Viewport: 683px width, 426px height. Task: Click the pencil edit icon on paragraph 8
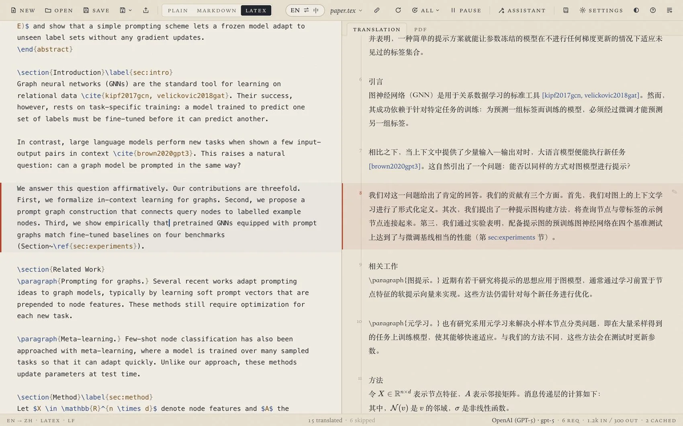click(x=675, y=192)
